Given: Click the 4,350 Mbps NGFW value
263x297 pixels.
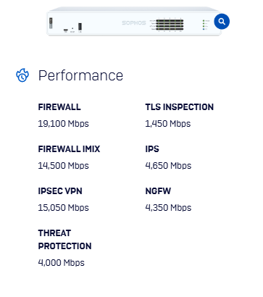Looking at the screenshot, I should (168, 208).
